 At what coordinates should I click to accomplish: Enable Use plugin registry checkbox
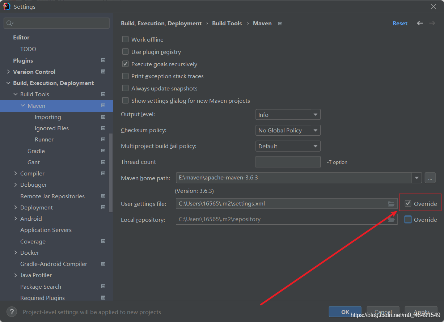click(125, 52)
